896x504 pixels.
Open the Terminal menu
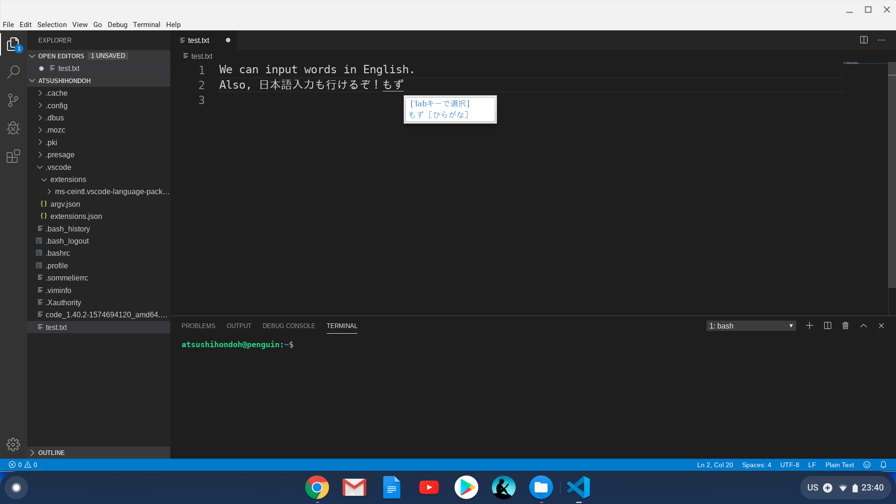click(146, 24)
